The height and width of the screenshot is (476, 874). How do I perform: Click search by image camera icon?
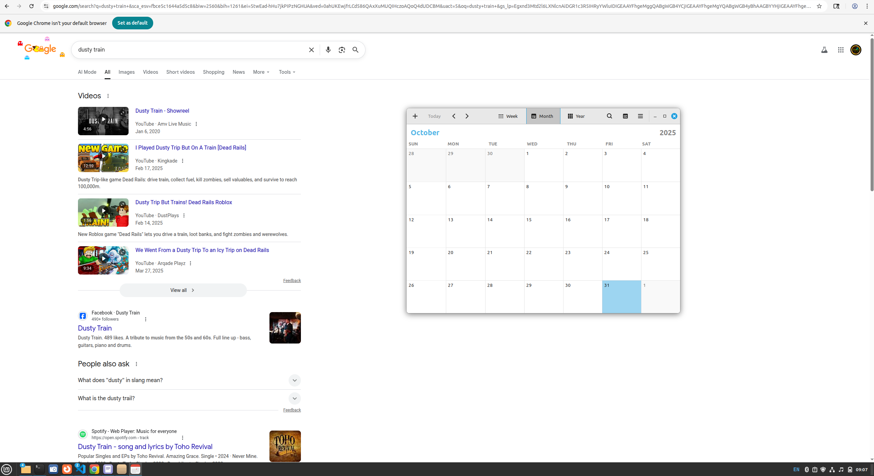coord(342,50)
